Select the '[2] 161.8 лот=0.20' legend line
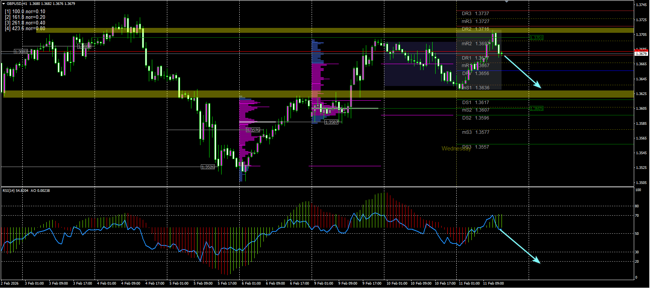The height and width of the screenshot is (288, 650). [x=25, y=17]
